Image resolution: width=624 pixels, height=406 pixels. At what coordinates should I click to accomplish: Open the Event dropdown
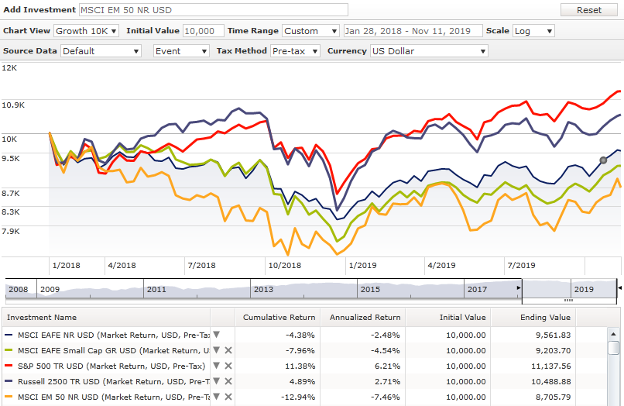coord(181,51)
